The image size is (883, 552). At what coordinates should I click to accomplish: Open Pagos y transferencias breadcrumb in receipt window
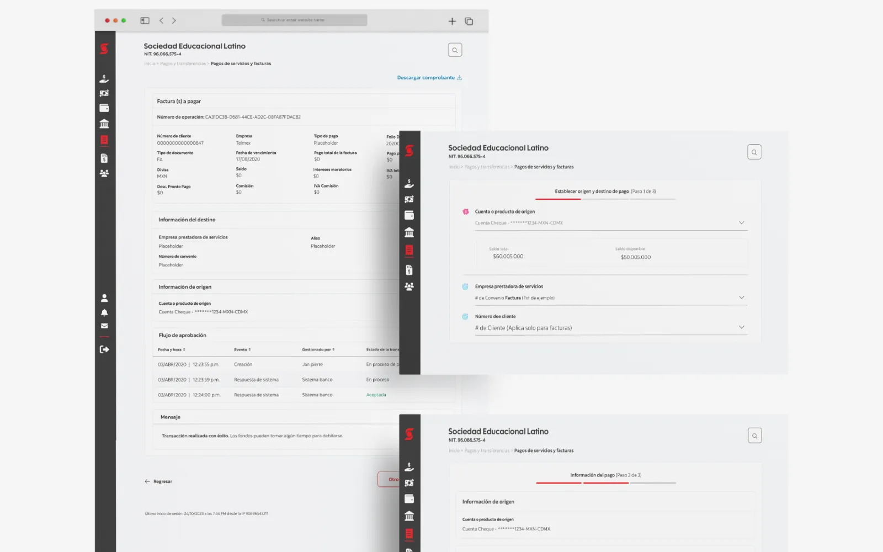(183, 63)
